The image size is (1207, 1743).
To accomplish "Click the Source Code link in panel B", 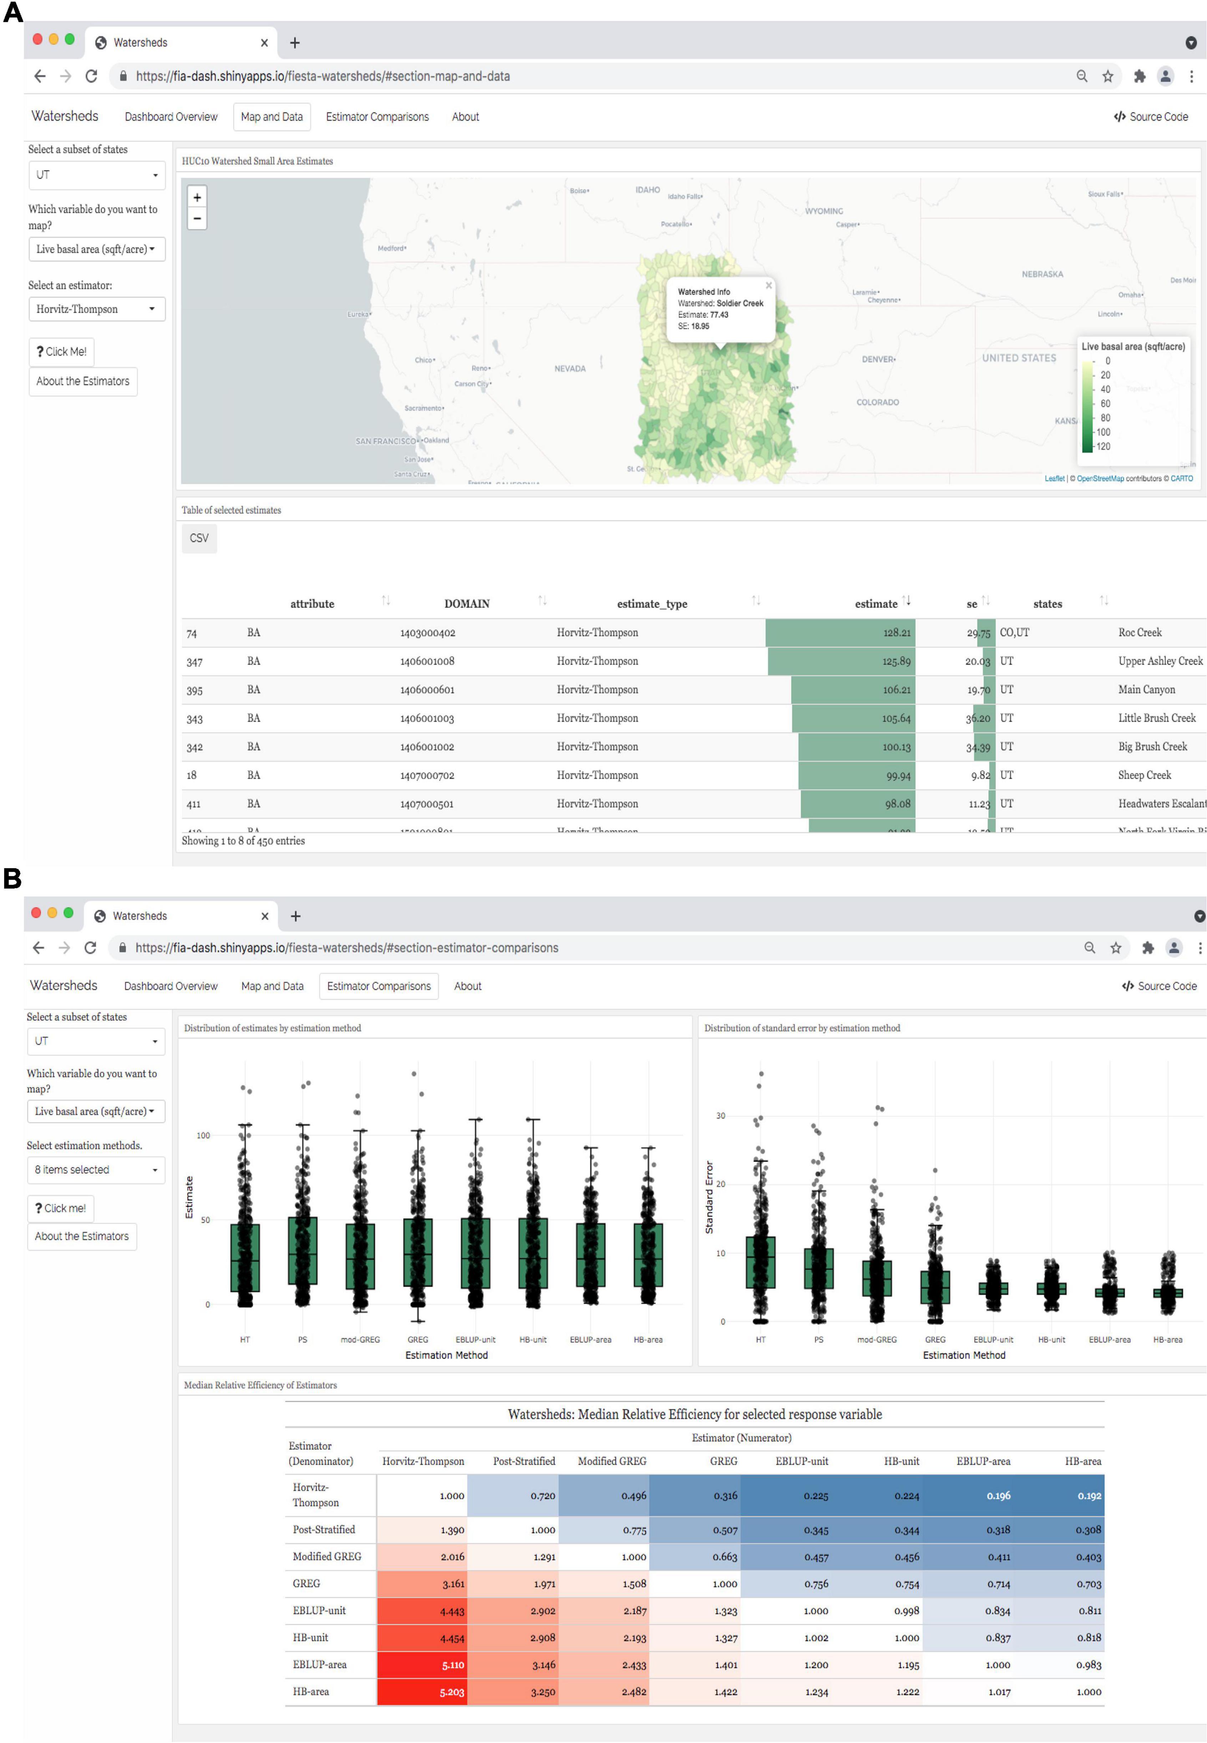I will [x=1158, y=986].
